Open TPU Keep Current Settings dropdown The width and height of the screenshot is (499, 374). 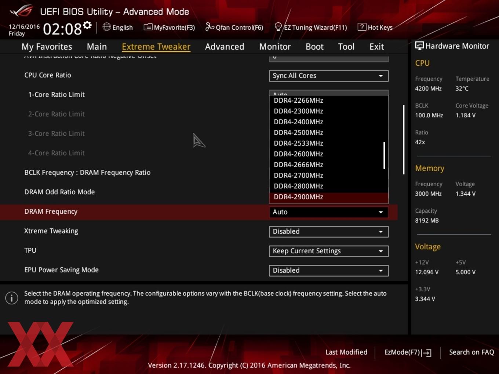329,251
